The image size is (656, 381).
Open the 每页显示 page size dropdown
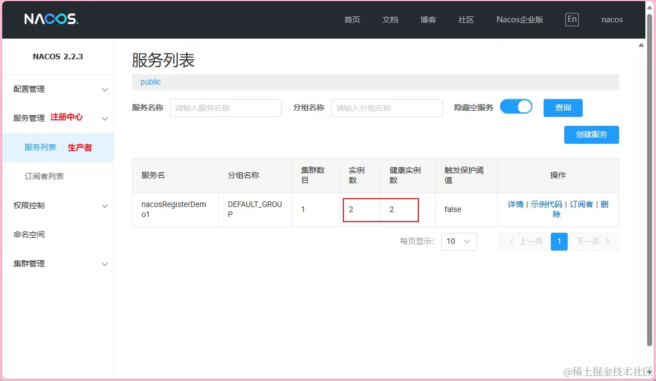tap(459, 242)
